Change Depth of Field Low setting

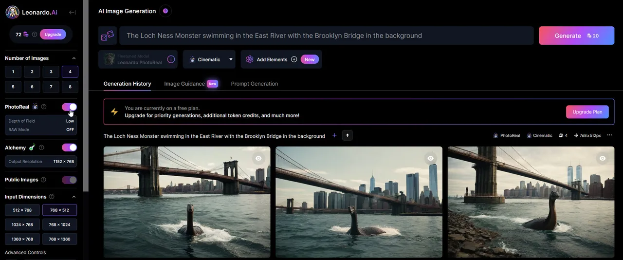41,121
